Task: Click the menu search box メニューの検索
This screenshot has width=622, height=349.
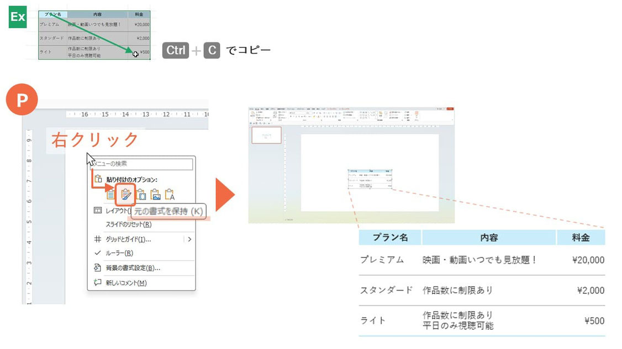Action: [141, 164]
